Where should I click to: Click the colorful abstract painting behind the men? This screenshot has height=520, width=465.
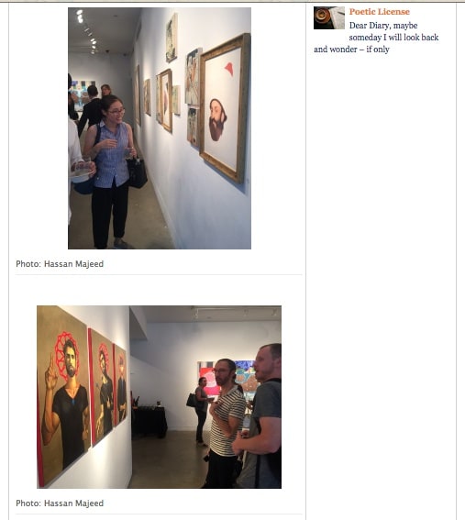click(x=246, y=375)
